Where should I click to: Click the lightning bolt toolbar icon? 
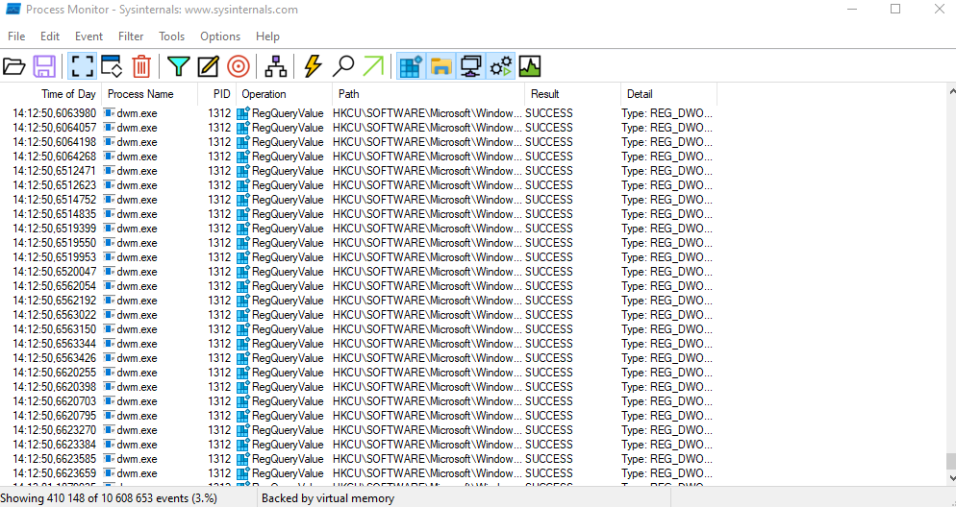tap(313, 65)
